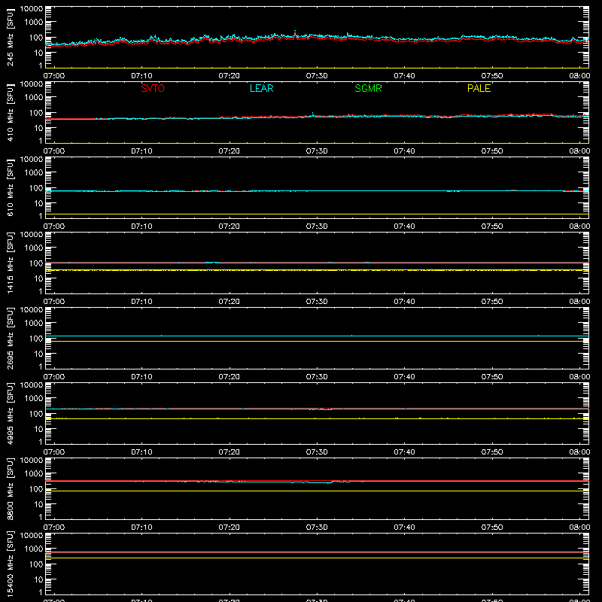Click the green SGMR legend label

click(368, 88)
